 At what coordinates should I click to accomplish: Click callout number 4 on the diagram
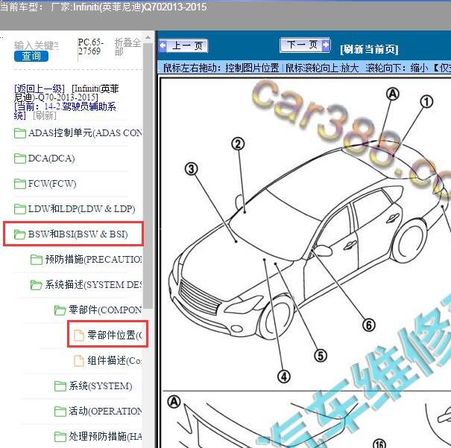[x=284, y=377]
